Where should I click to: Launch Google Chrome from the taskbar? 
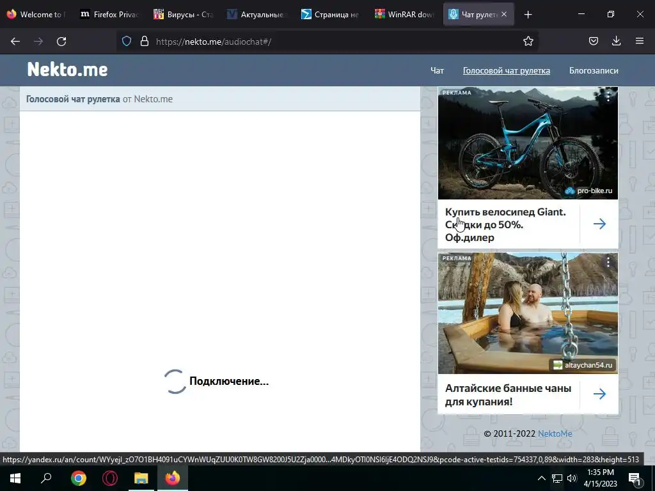click(78, 478)
